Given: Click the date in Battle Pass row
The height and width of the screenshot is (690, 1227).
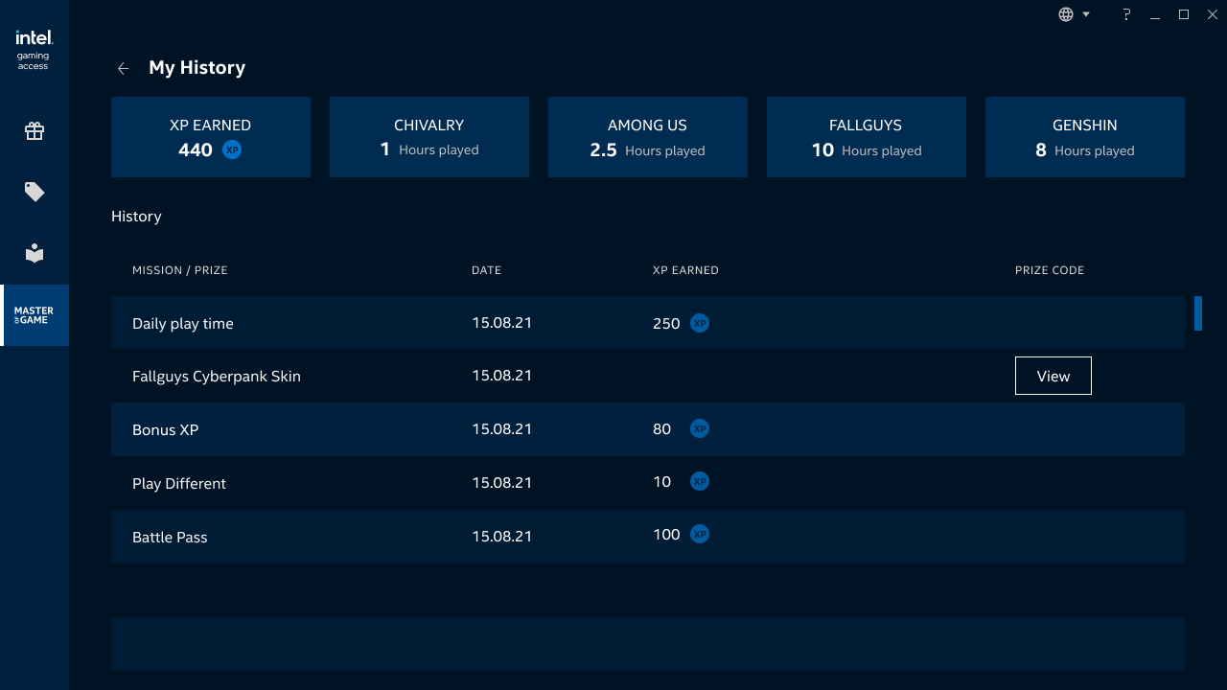Looking at the screenshot, I should tap(501, 536).
